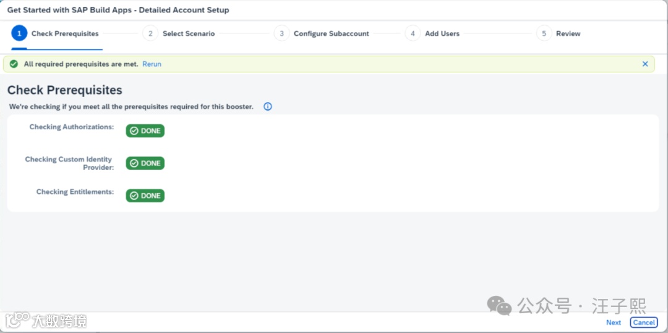Click DONE badge for Checking Authorizations
Screen dimensions: 668x333
[x=145, y=131]
